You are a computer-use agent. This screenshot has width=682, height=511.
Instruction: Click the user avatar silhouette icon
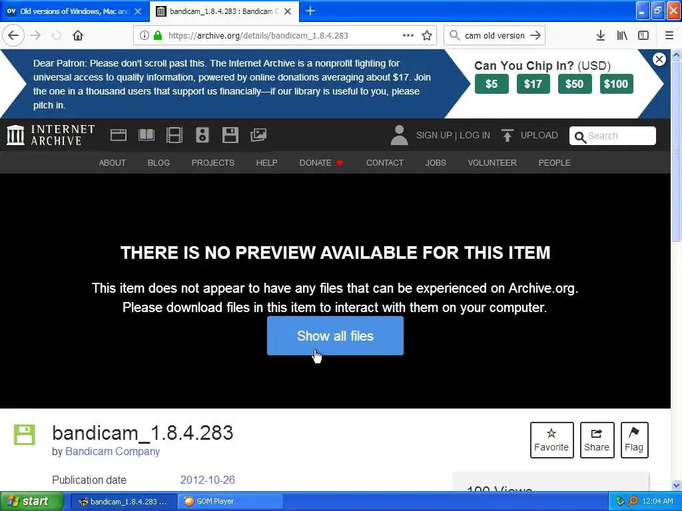tap(399, 135)
